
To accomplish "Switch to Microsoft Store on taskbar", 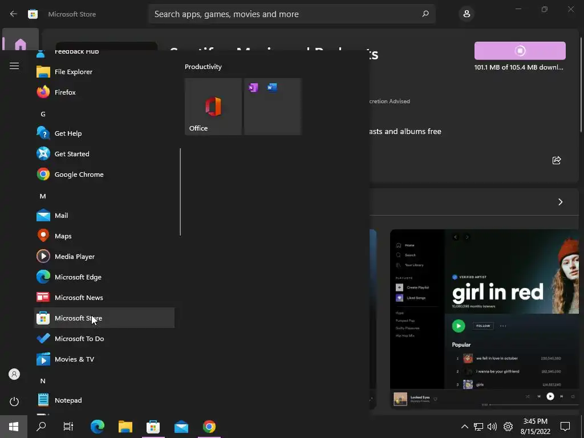I will pyautogui.click(x=153, y=427).
